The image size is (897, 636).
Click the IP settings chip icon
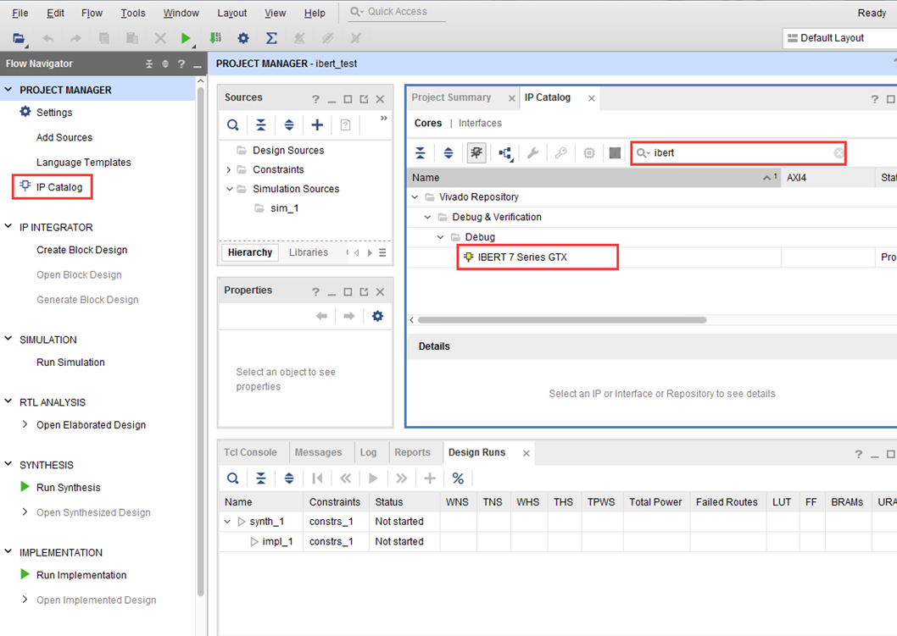pyautogui.click(x=588, y=152)
